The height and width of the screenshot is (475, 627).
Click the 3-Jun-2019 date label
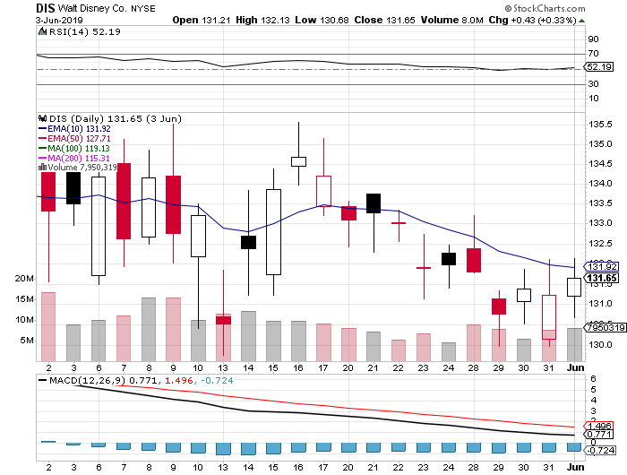(x=59, y=21)
